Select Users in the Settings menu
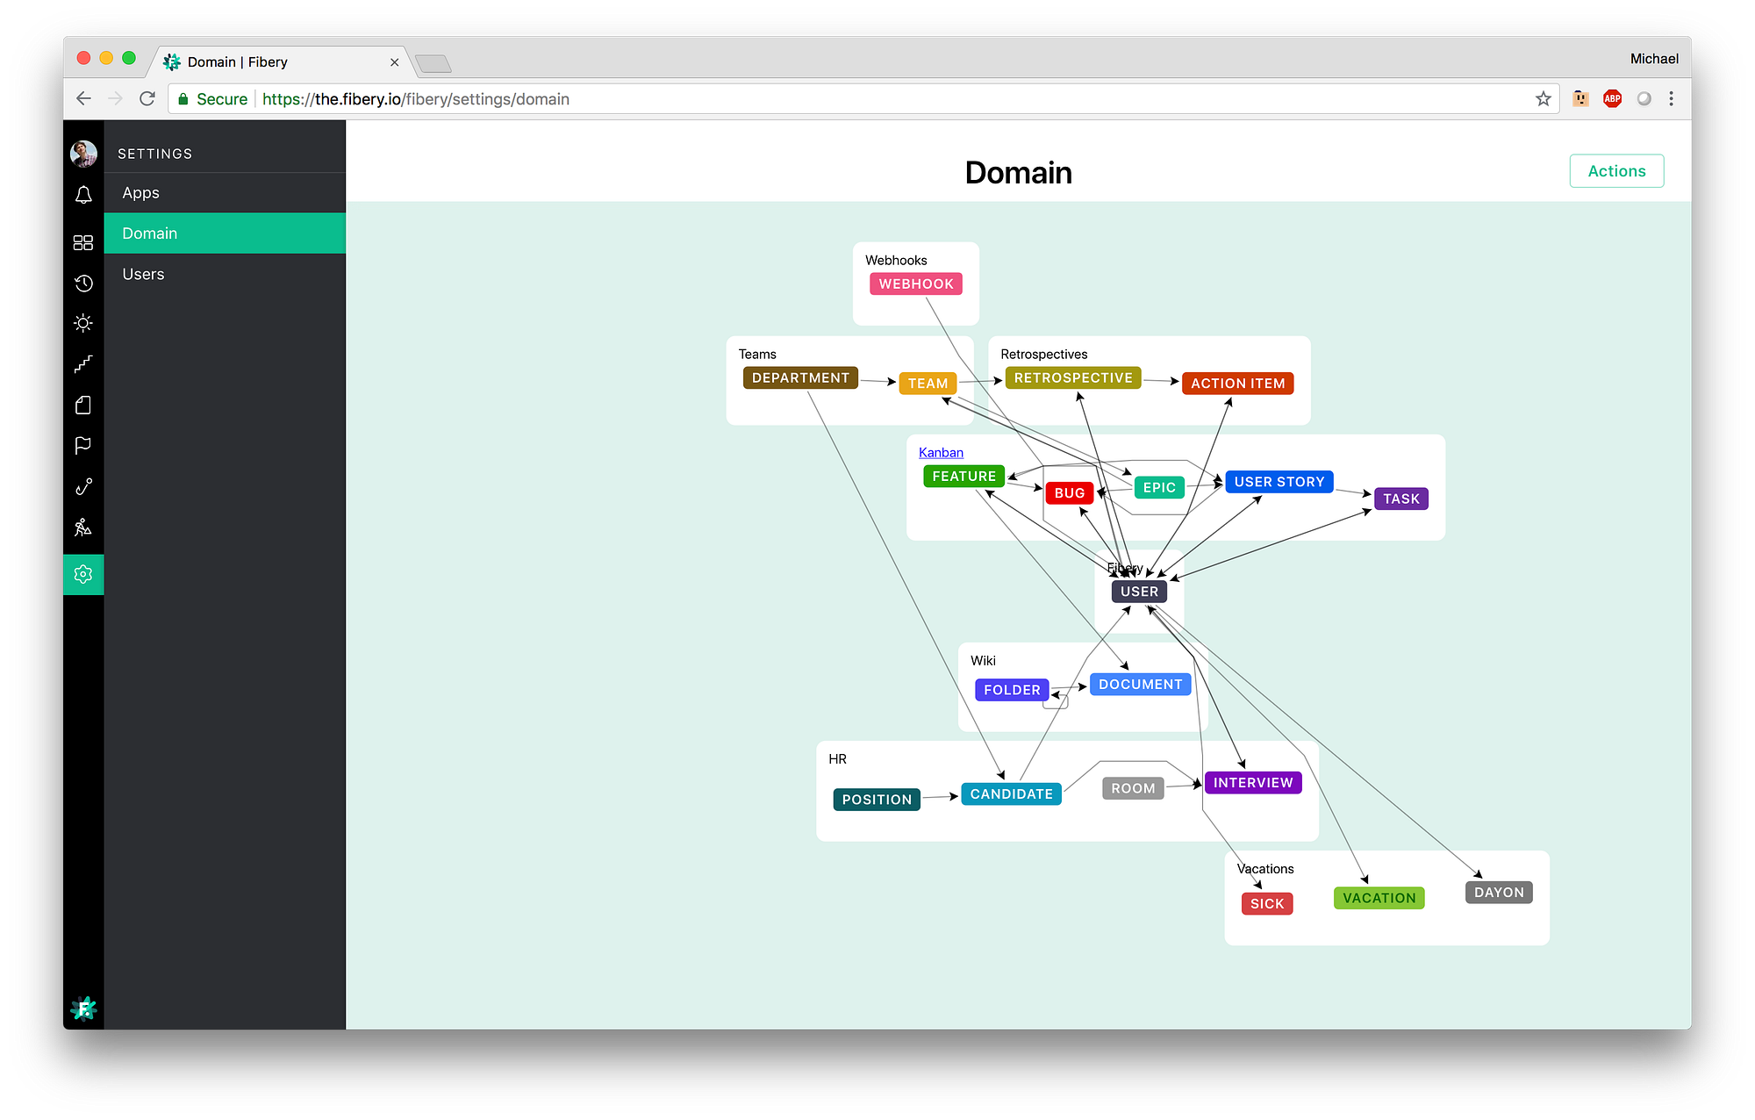This screenshot has height=1120, width=1755. tap(143, 274)
